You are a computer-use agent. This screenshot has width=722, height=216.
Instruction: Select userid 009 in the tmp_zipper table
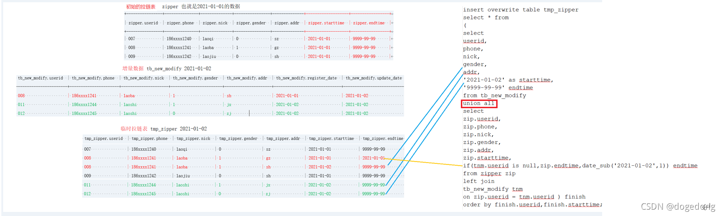[88, 176]
